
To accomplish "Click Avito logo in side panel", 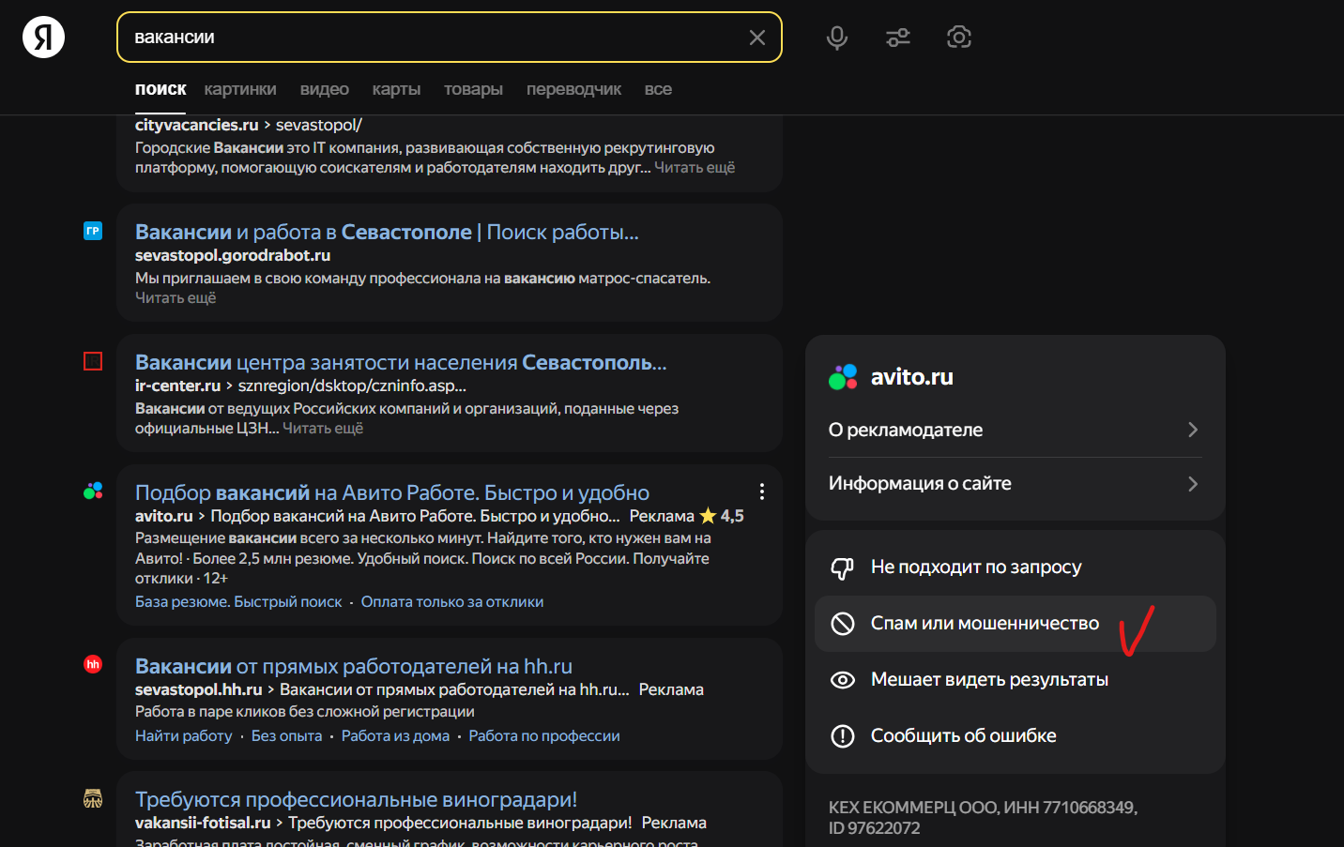I will [843, 377].
